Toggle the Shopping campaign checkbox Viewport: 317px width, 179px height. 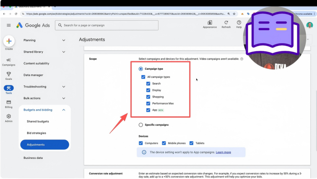point(148,97)
